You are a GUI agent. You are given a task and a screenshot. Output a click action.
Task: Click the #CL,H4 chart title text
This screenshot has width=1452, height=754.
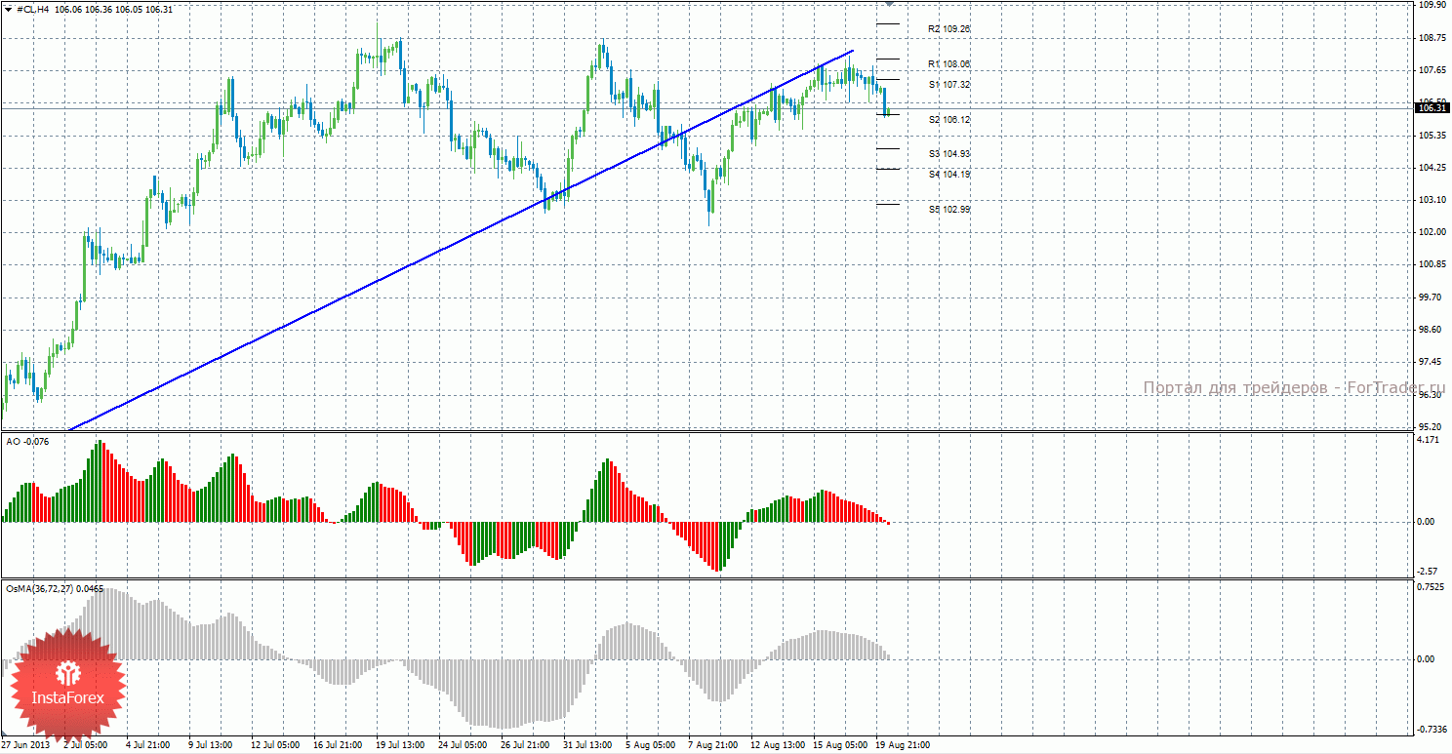point(34,9)
